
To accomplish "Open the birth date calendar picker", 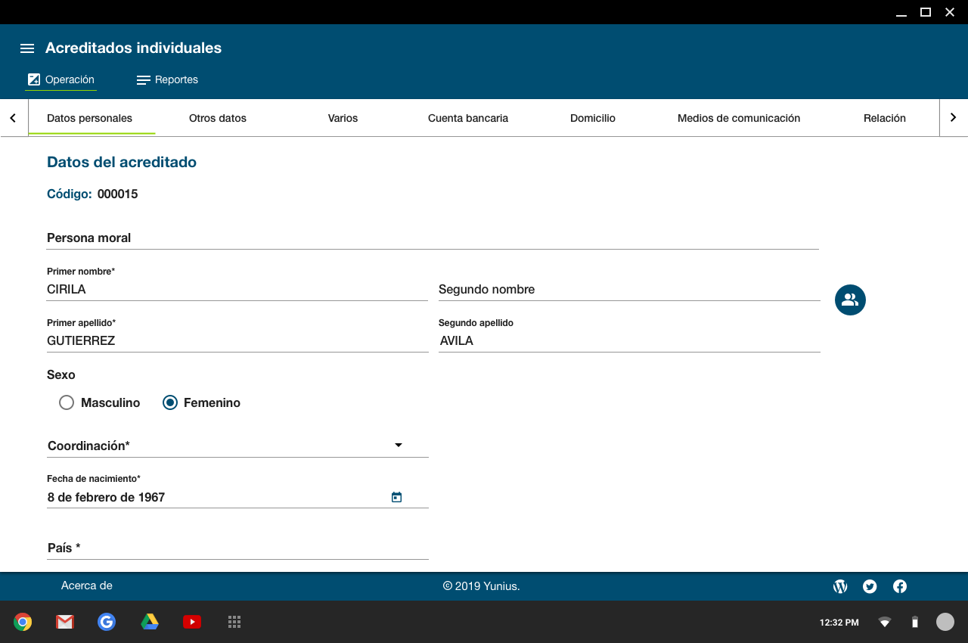I will tap(396, 497).
